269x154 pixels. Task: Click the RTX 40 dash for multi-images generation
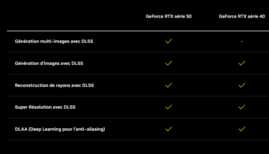(x=242, y=41)
